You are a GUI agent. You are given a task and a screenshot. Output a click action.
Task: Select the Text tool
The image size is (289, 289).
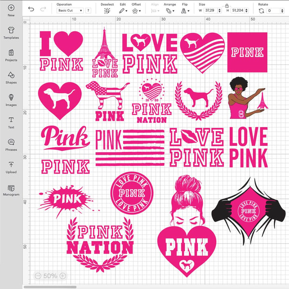click(11, 122)
